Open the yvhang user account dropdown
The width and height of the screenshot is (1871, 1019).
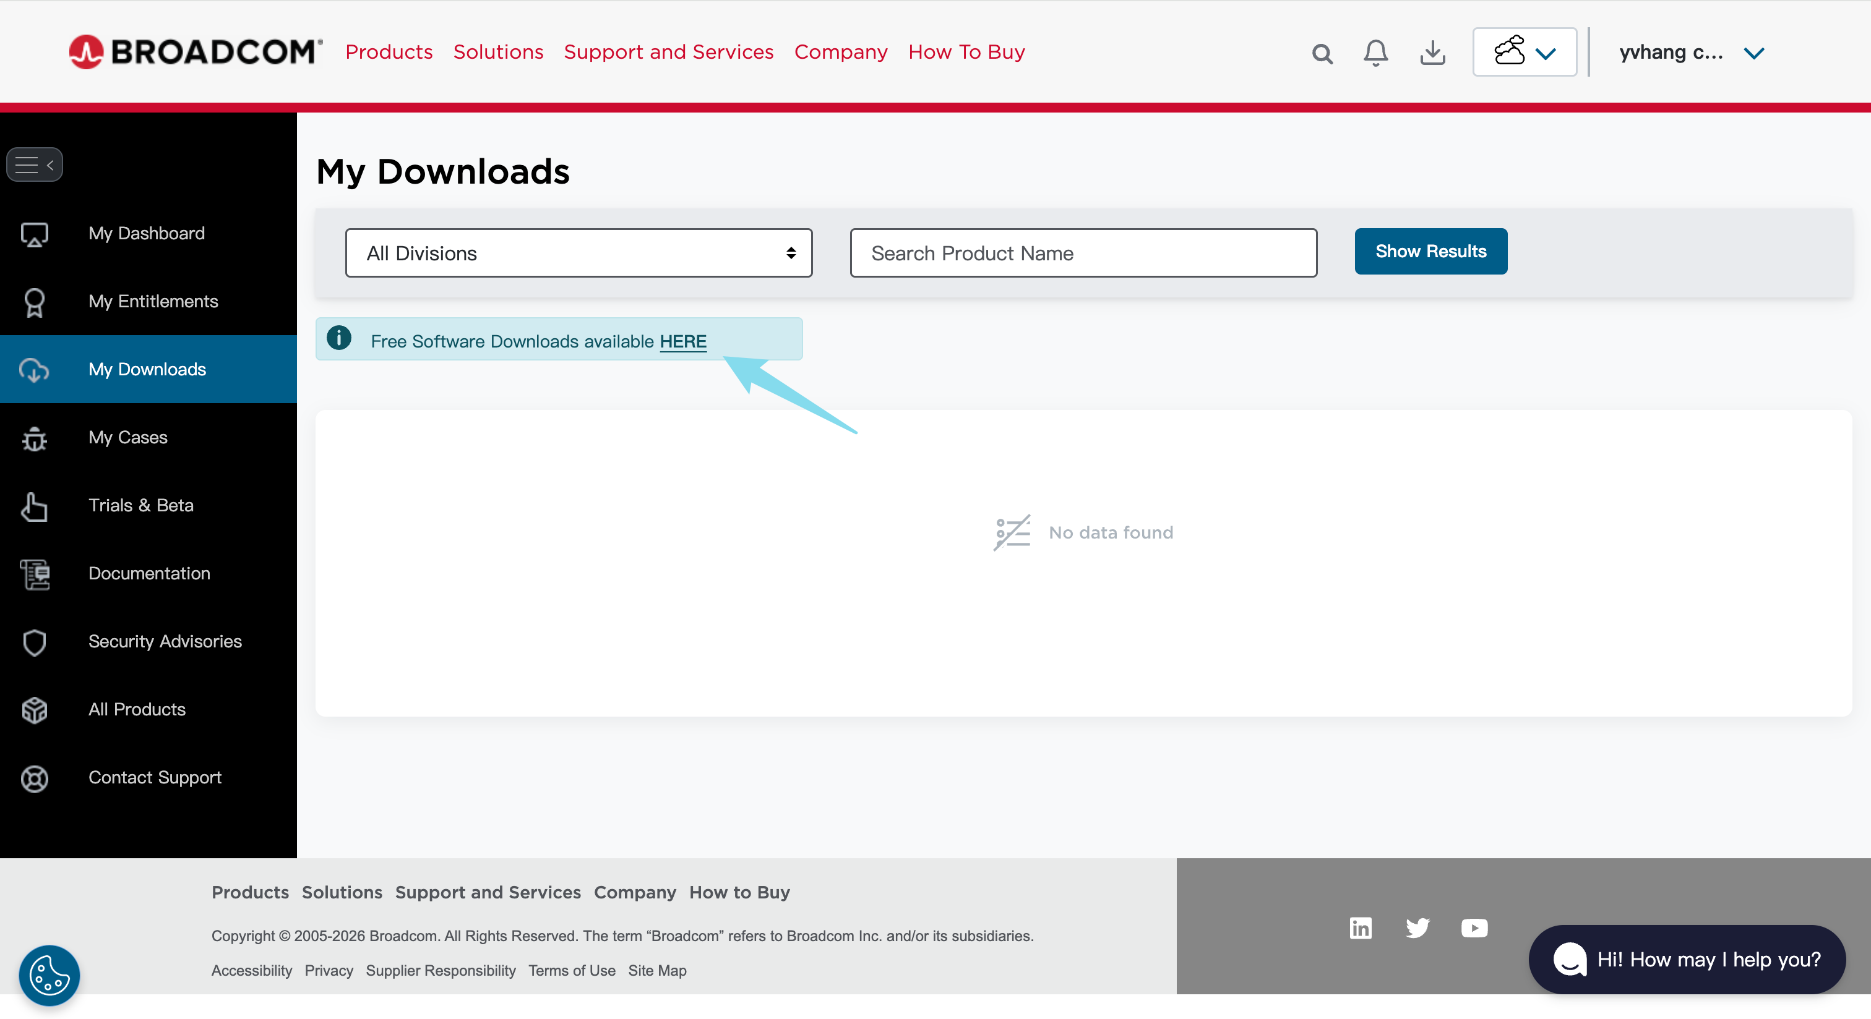coord(1691,53)
